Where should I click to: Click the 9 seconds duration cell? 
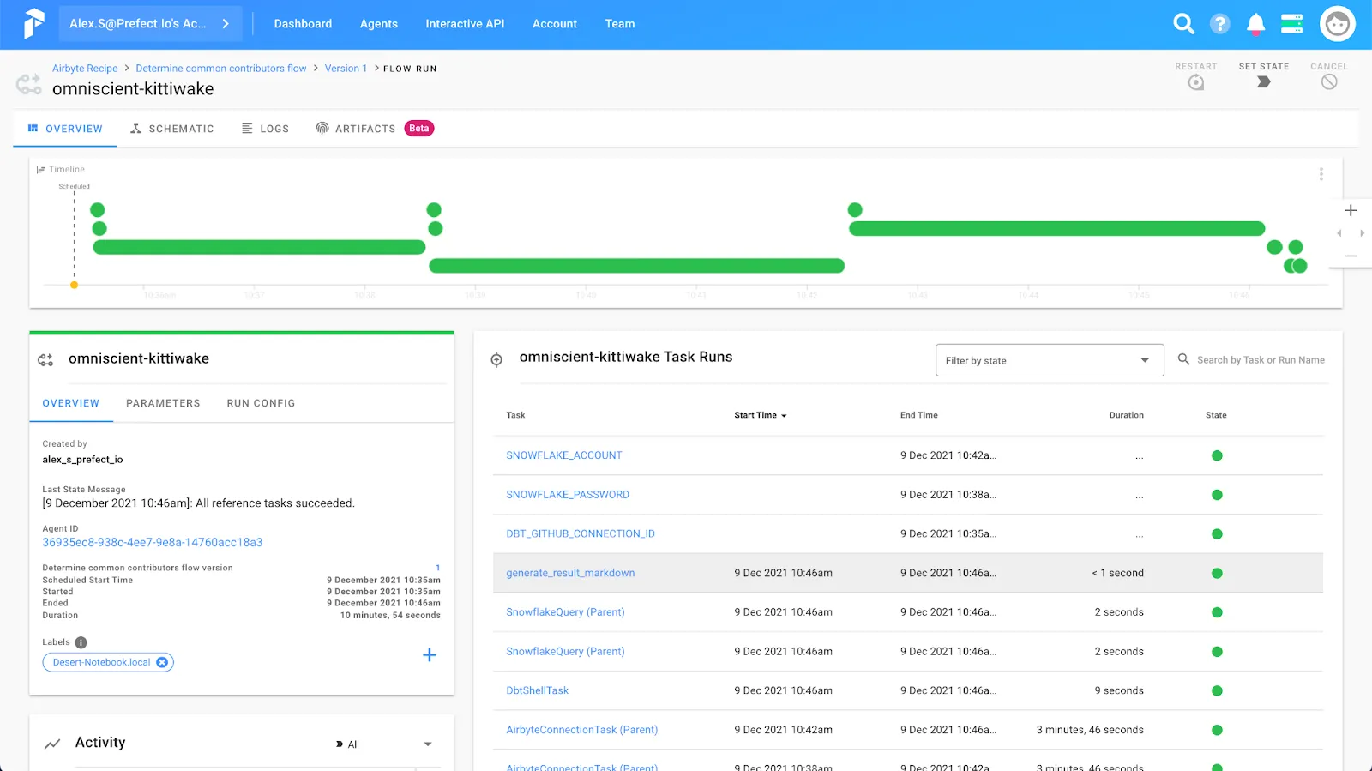(1119, 690)
